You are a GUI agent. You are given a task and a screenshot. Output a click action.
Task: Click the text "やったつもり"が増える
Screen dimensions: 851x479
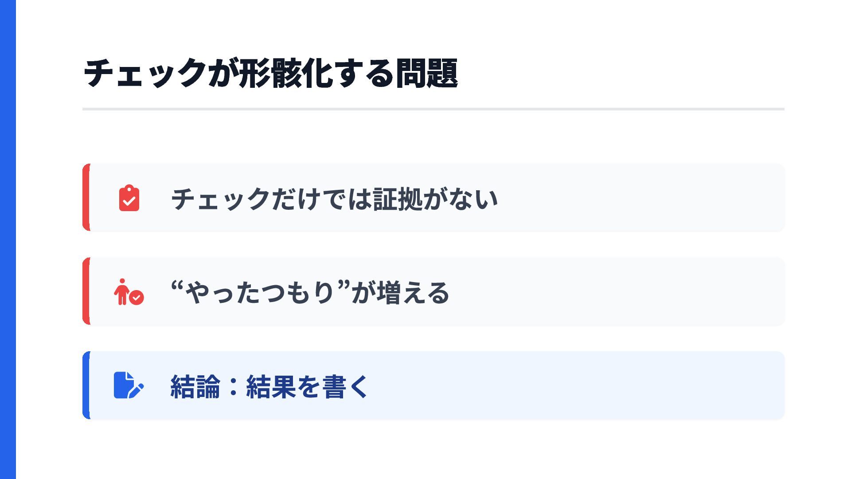click(310, 293)
